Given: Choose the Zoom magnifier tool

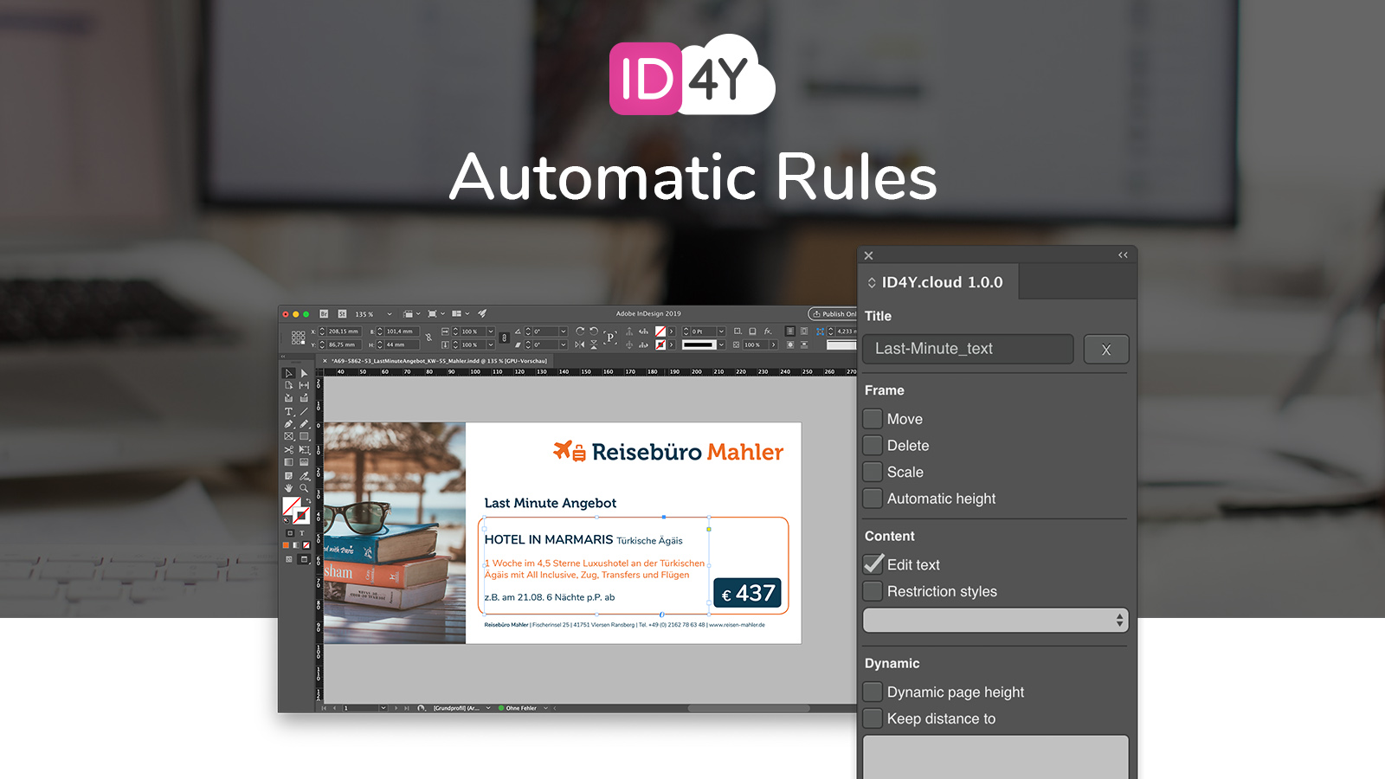Looking at the screenshot, I should (304, 488).
